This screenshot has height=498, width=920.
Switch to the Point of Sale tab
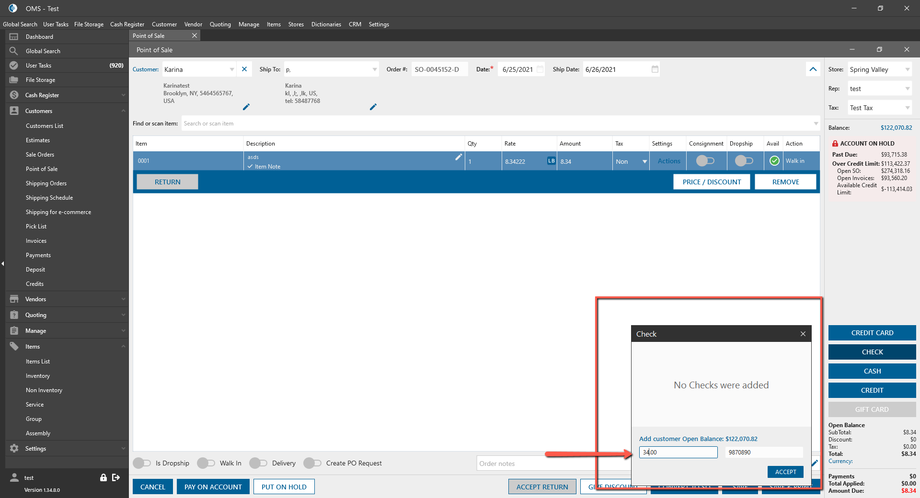[x=149, y=36]
